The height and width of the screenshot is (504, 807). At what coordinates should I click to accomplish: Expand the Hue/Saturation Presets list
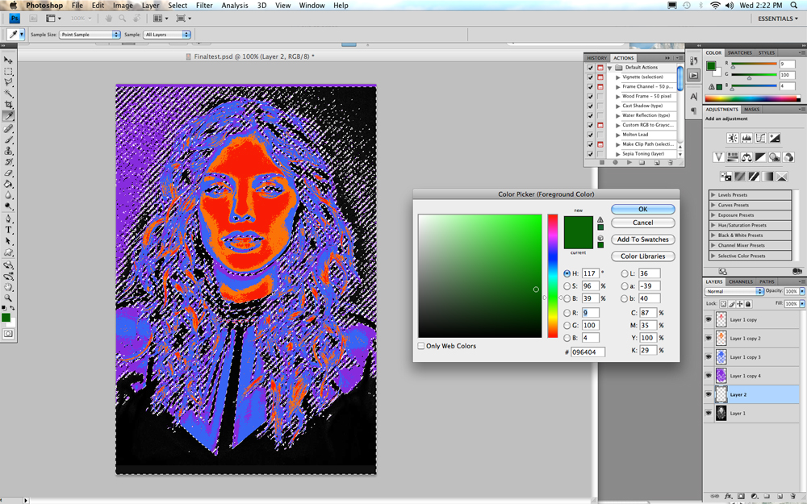pyautogui.click(x=713, y=225)
